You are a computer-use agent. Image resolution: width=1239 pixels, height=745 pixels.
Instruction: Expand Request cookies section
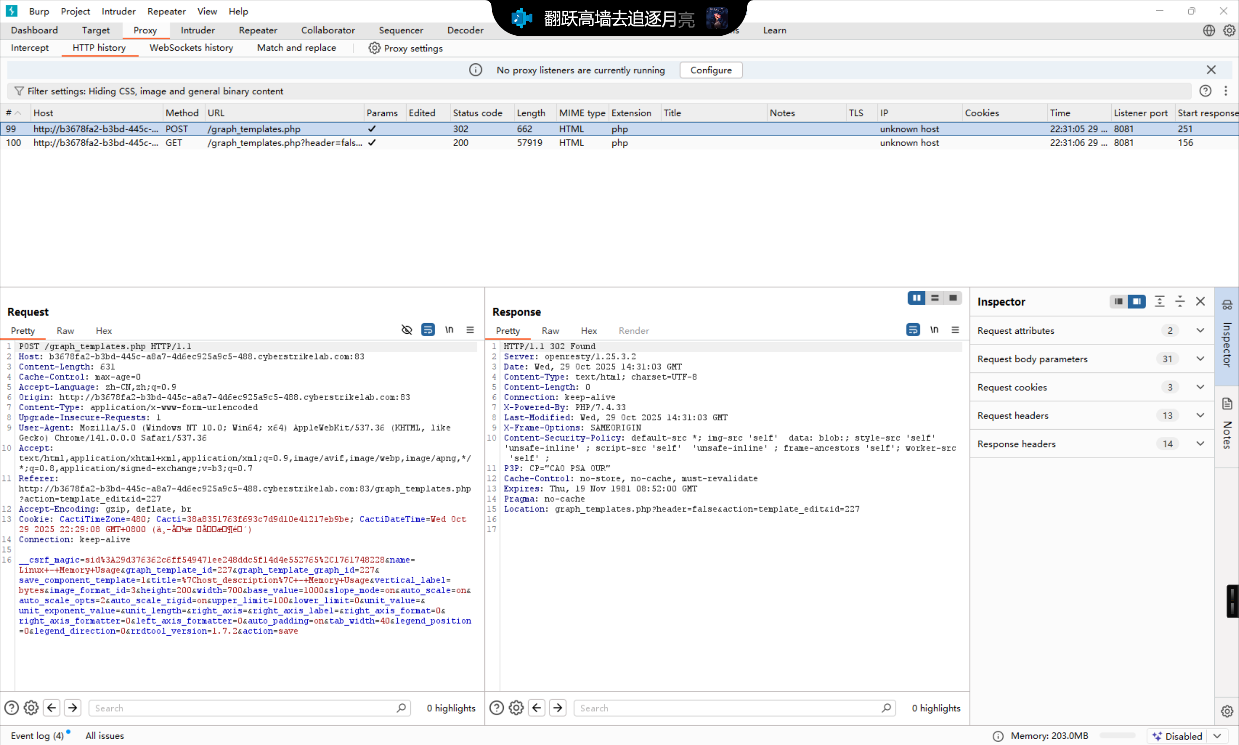click(x=1200, y=387)
